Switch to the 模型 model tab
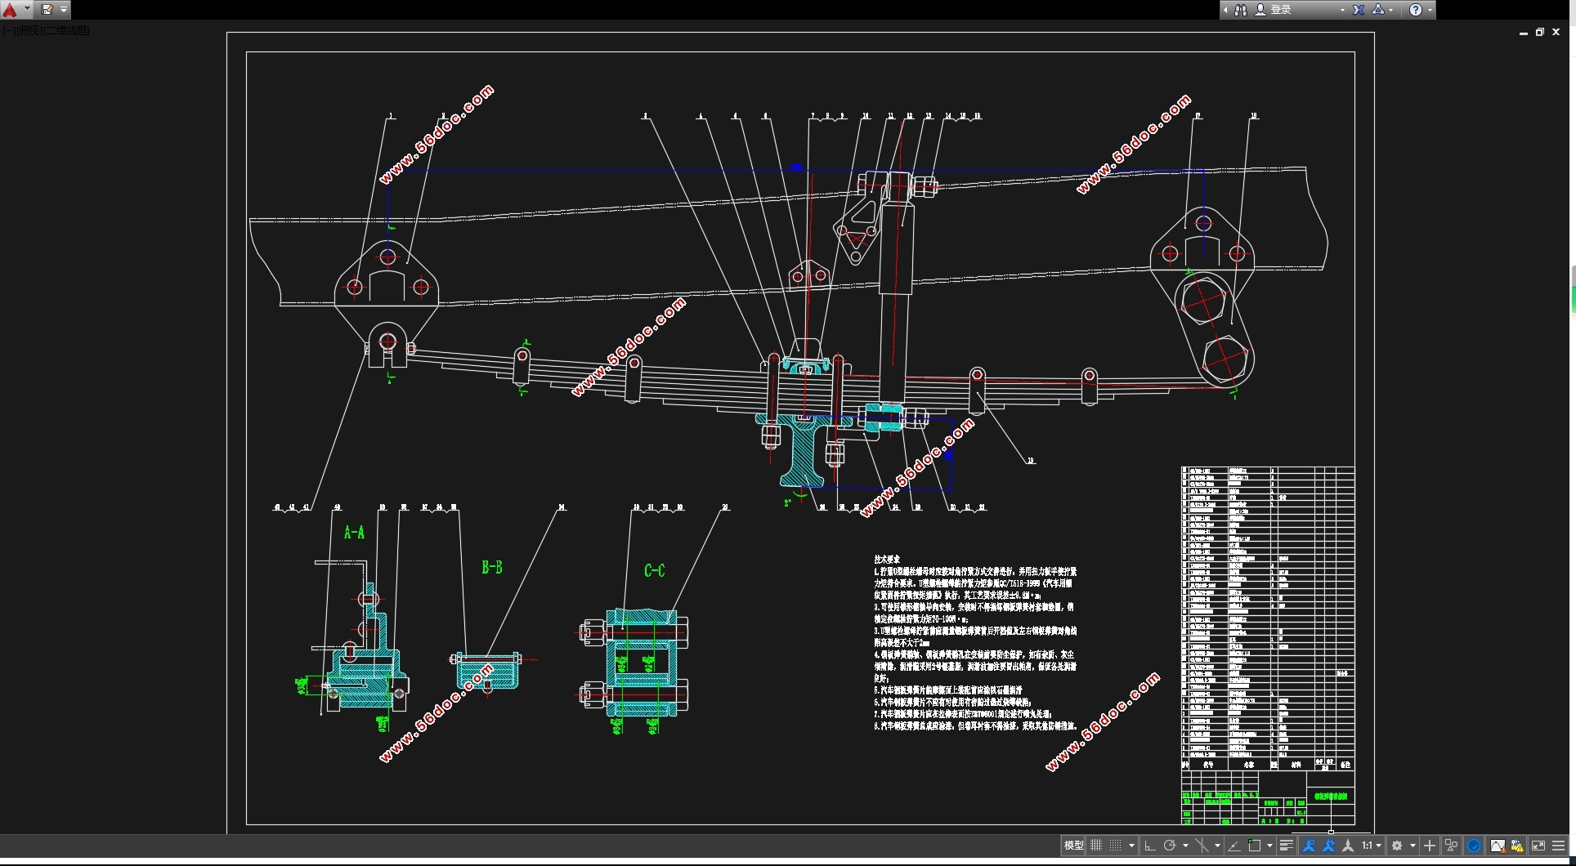The image size is (1576, 866). pyautogui.click(x=1073, y=846)
